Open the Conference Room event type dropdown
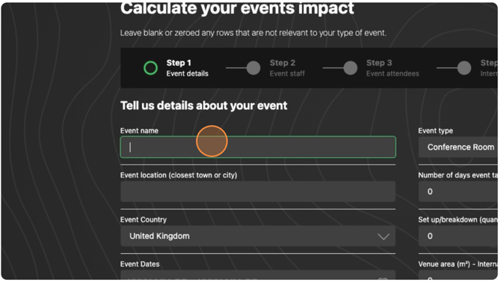 pyautogui.click(x=458, y=147)
